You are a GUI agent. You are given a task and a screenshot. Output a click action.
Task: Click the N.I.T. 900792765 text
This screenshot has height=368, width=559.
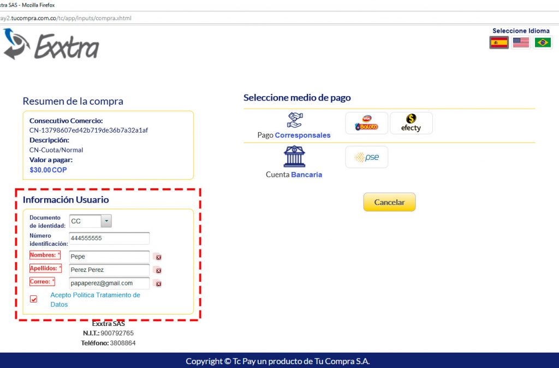(109, 333)
